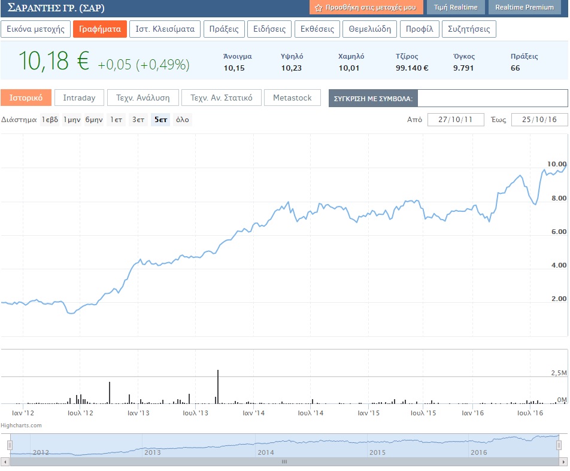This screenshot has height=471, width=570.
Task: Open Τεχν. Αν. Στατικό chart
Action: click(x=222, y=98)
